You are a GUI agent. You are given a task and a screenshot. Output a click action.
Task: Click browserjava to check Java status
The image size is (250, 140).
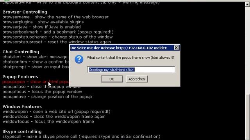[41, 27]
